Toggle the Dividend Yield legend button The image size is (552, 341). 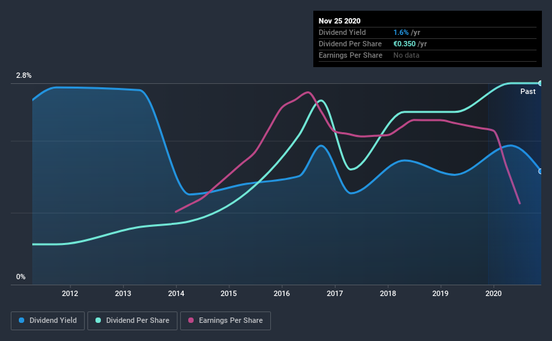pyautogui.click(x=48, y=321)
